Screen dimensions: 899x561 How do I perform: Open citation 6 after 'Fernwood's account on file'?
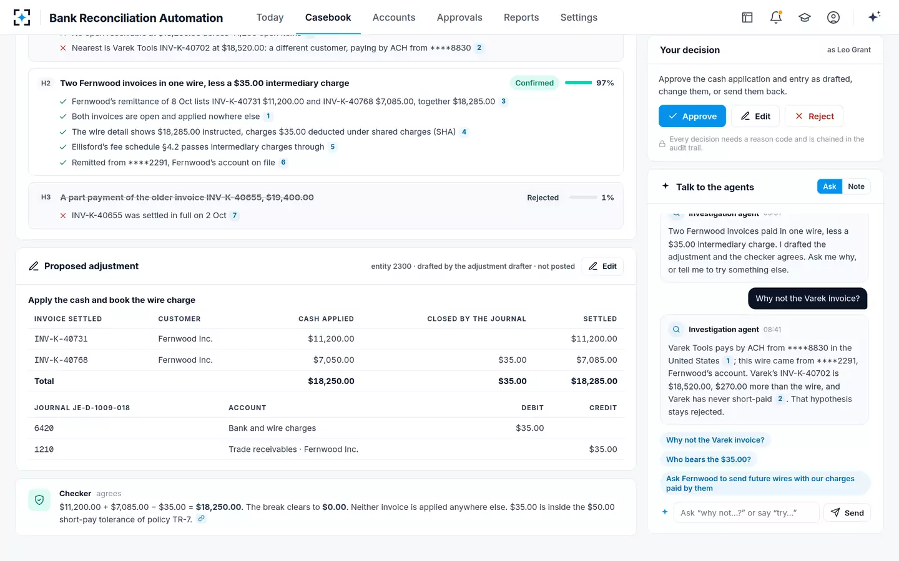283,163
